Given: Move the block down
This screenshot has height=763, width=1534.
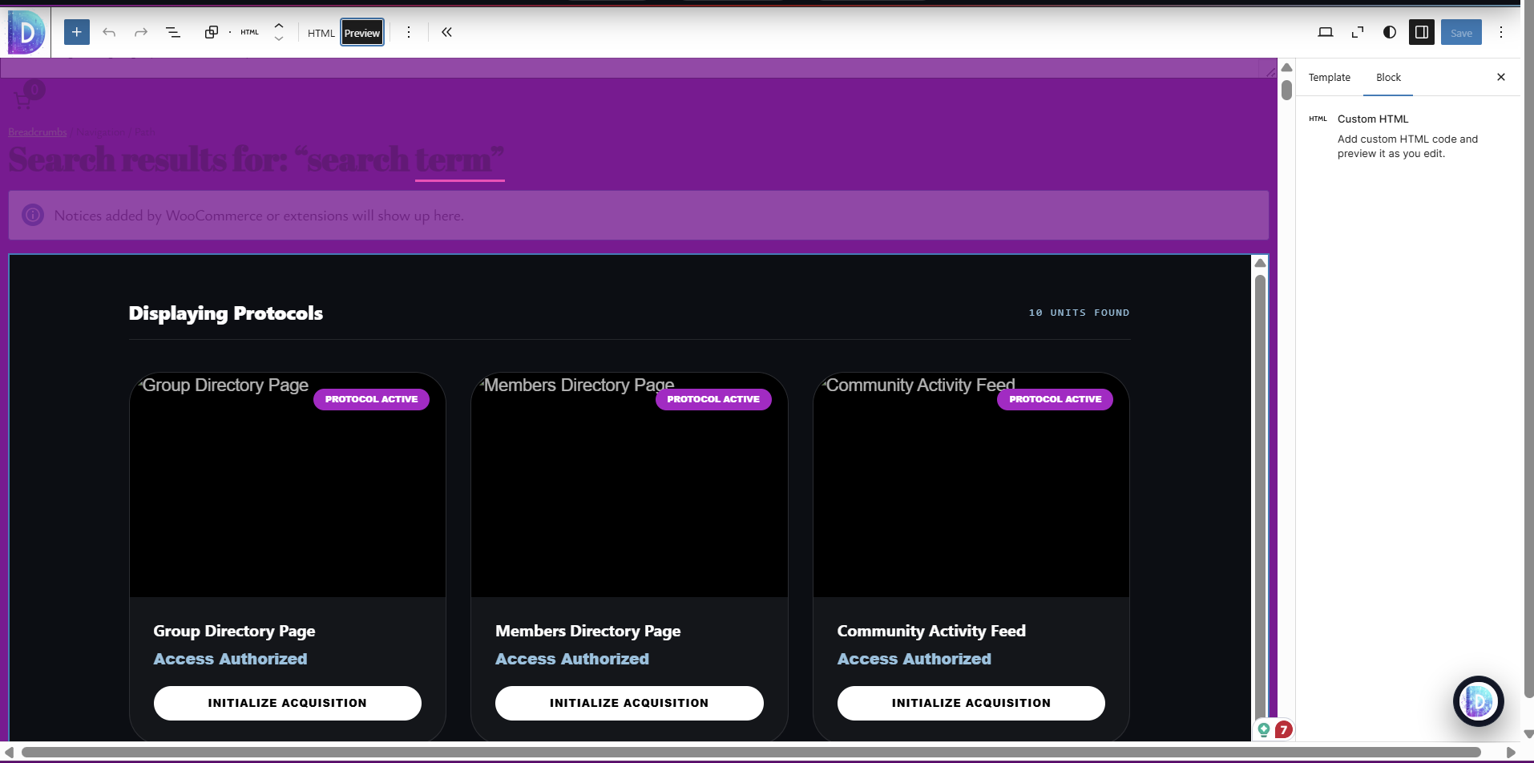Looking at the screenshot, I should pos(279,38).
